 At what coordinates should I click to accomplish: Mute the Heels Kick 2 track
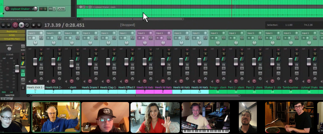click(59, 50)
